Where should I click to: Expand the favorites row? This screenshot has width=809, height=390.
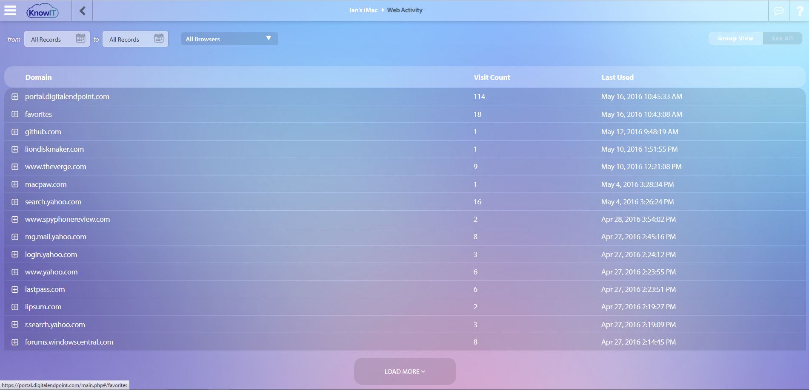pyautogui.click(x=15, y=114)
